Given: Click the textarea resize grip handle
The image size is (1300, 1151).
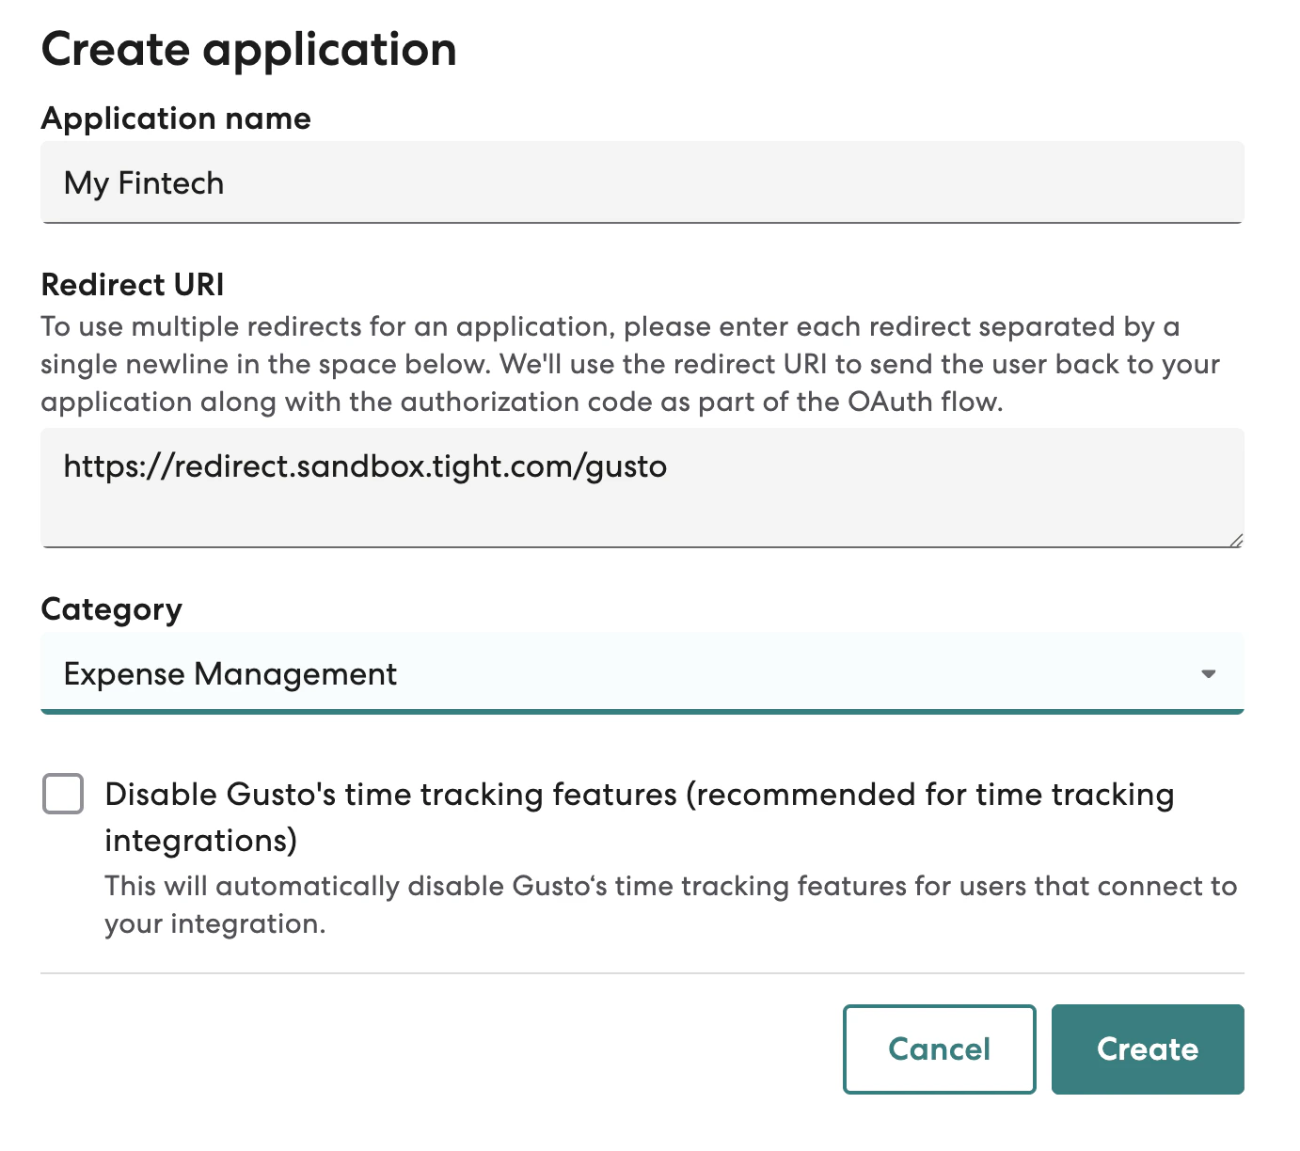Looking at the screenshot, I should 1235,538.
